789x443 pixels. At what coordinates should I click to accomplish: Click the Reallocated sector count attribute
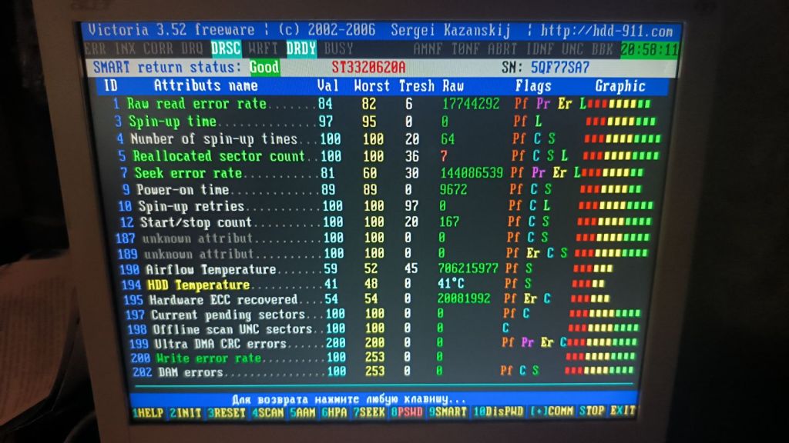[218, 155]
